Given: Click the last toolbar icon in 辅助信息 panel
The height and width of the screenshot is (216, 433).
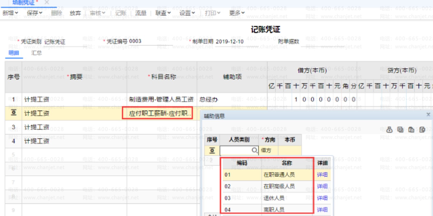Looking at the screenshot, I should [422, 130].
